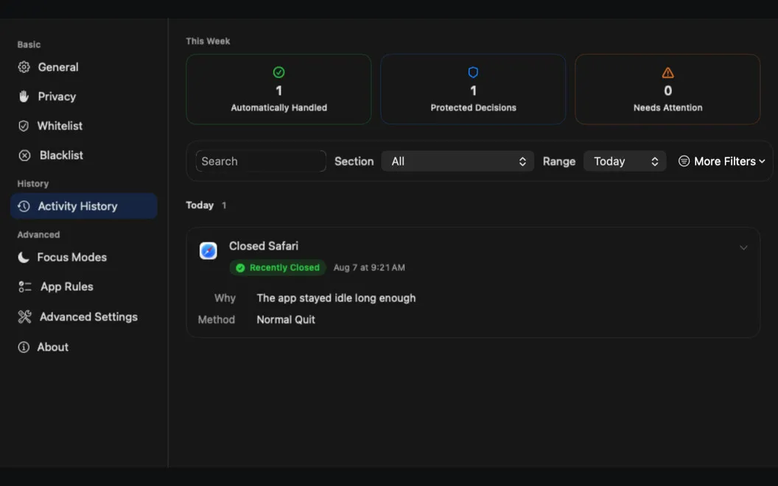This screenshot has width=778, height=486.
Task: Open Focus Modes via the moon icon
Action: tap(24, 257)
